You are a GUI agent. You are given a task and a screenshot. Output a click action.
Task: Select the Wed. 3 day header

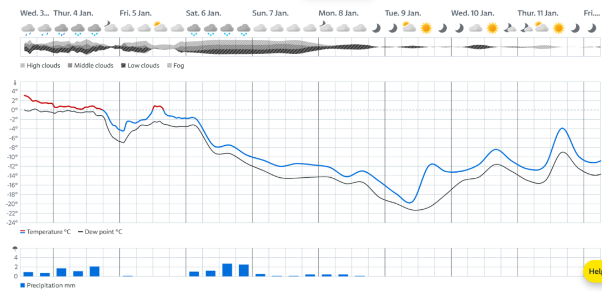click(x=35, y=13)
